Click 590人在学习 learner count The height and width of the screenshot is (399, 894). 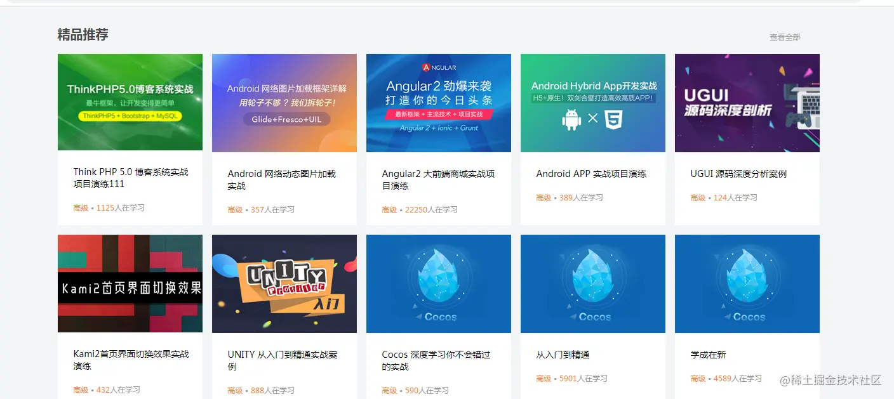tap(427, 391)
